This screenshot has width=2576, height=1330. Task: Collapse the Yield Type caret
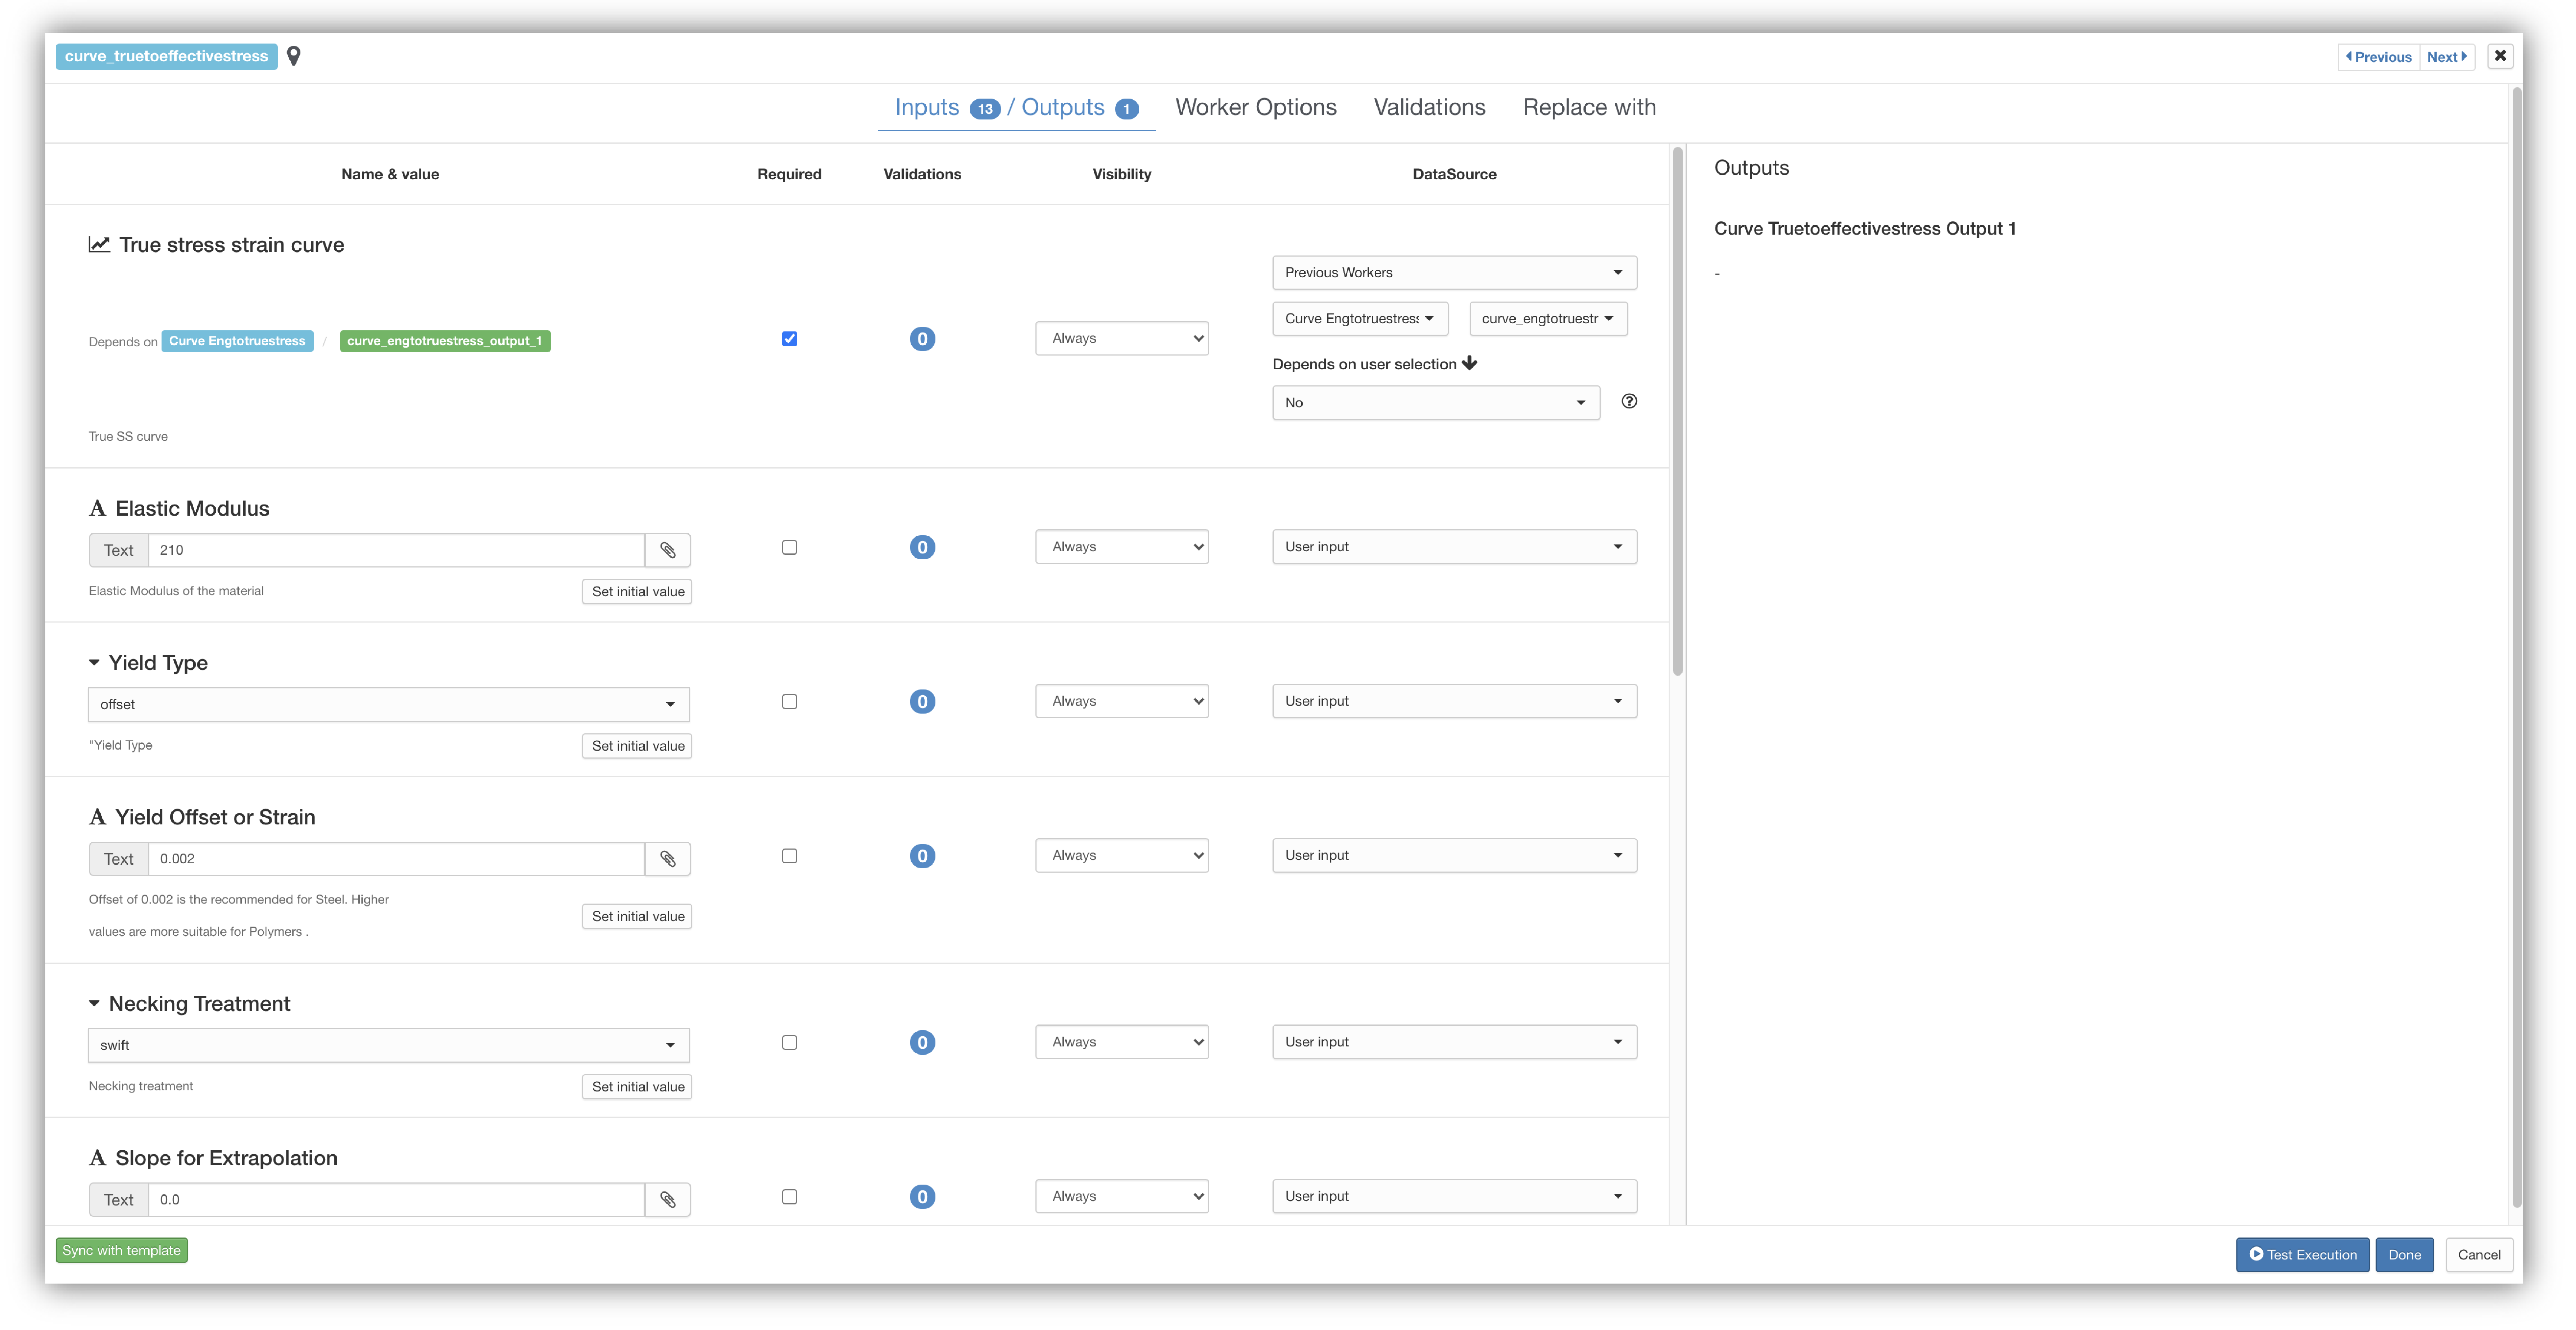pos(94,663)
